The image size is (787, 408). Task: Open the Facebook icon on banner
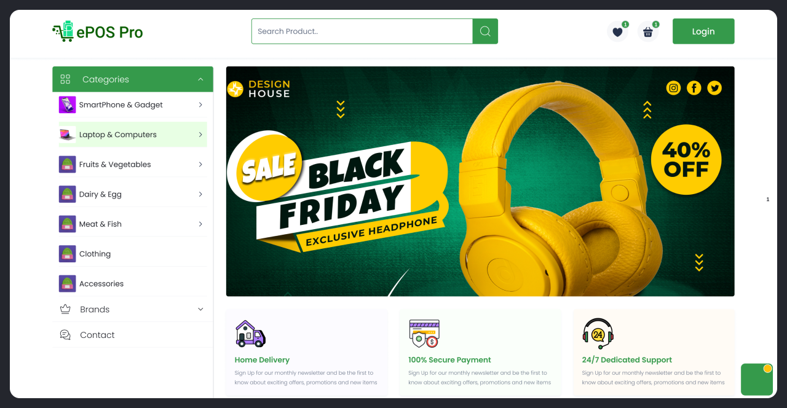(x=694, y=88)
